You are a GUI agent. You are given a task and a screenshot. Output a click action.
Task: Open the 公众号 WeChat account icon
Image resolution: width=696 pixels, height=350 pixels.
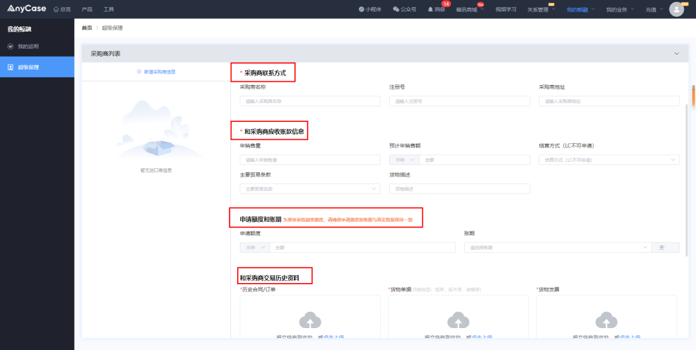coord(404,10)
